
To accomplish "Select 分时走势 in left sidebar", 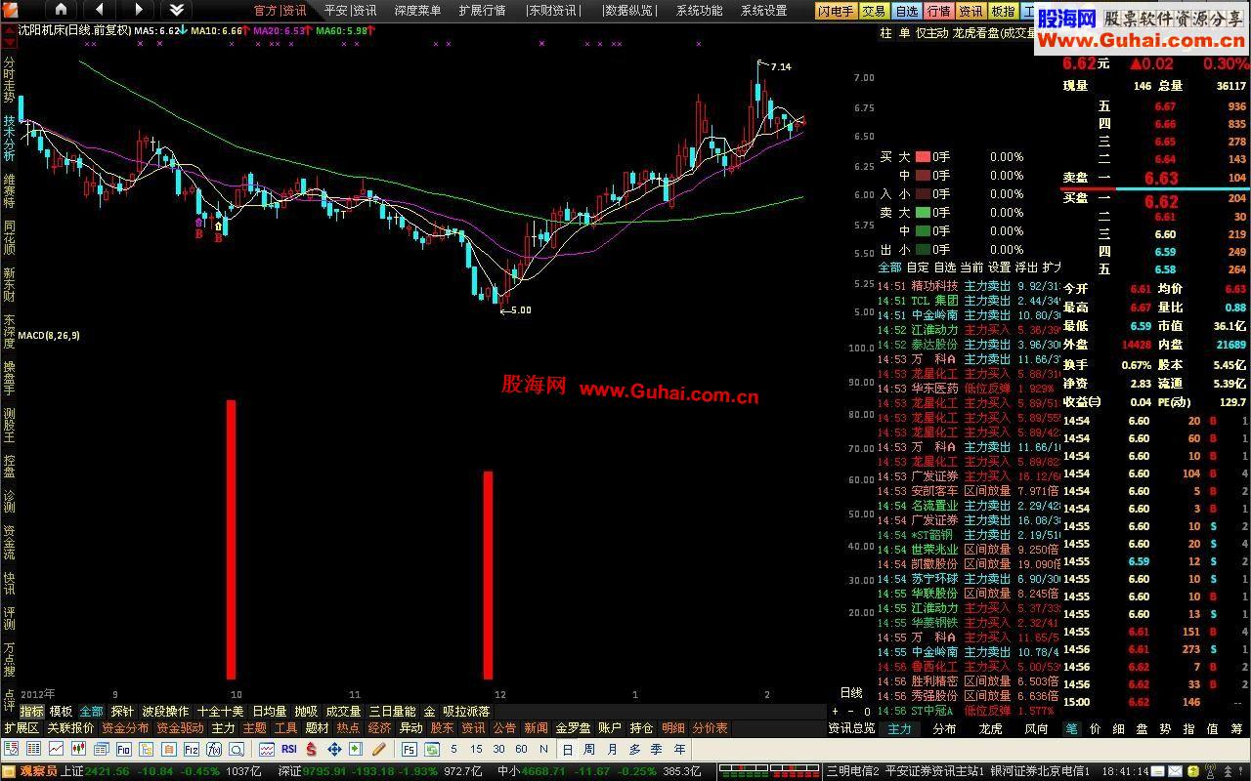I will [x=9, y=79].
